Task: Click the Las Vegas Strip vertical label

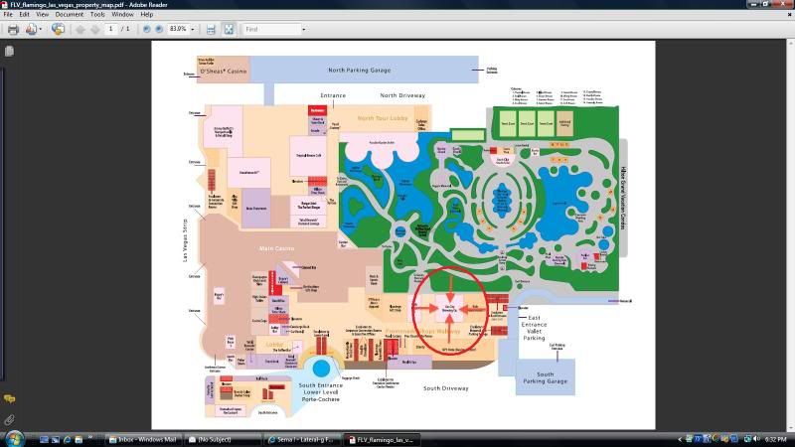Action: coord(185,240)
